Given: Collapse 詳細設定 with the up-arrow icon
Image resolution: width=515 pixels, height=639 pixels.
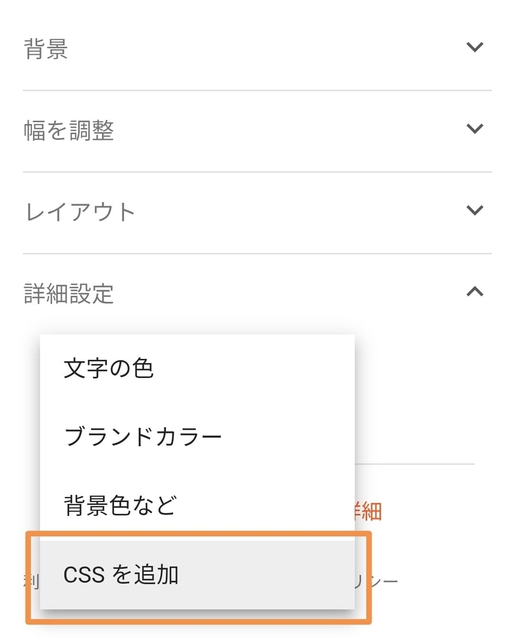Looking at the screenshot, I should point(474,291).
